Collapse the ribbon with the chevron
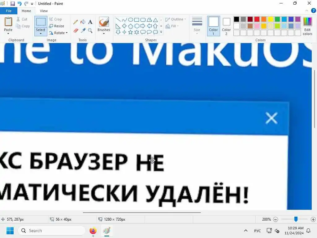This screenshot has height=238, width=317. coord(307,11)
